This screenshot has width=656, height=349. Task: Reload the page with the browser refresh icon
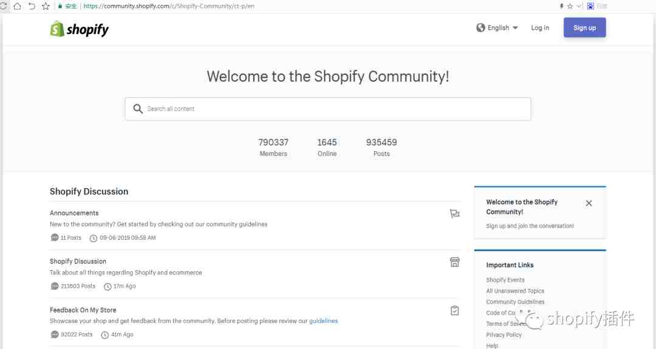[x=4, y=6]
